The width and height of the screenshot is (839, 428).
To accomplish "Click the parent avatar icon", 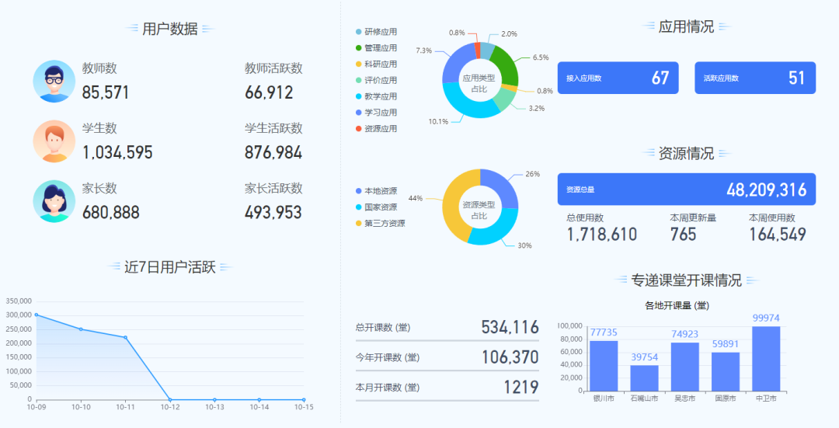I will 54,201.
